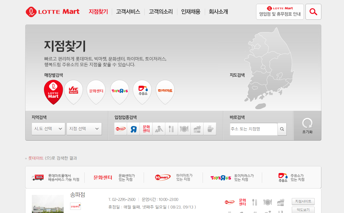Click 배송서비스 가능 지점 legend text
The width and height of the screenshot is (344, 213).
click(x=64, y=177)
